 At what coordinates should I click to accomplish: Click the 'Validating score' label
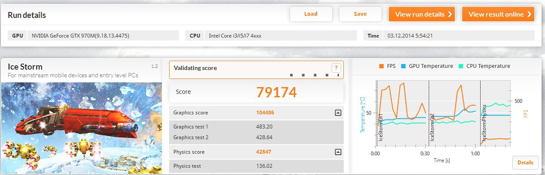click(195, 68)
